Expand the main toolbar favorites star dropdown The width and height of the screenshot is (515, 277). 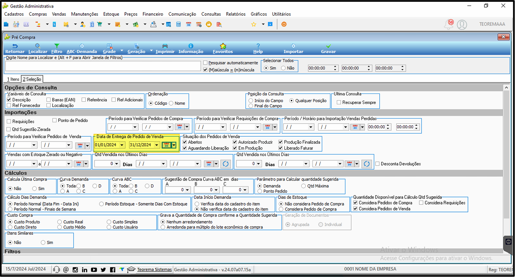tap(263, 24)
